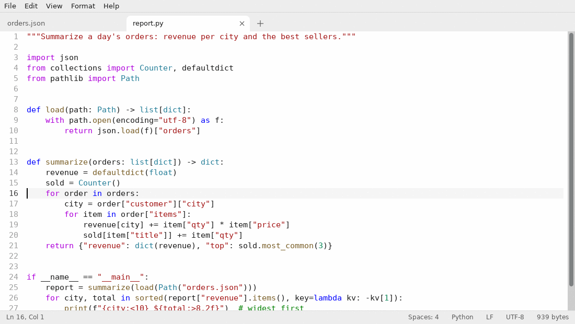
Task: Open the Edit menu
Action: [31, 6]
